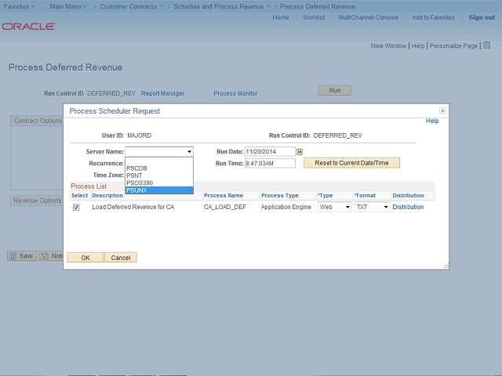502x376 pixels.
Task: Click the Save disk icon button
Action: point(22,256)
